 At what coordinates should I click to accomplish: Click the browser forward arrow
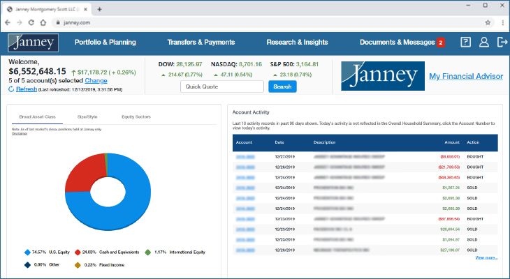[x=20, y=22]
